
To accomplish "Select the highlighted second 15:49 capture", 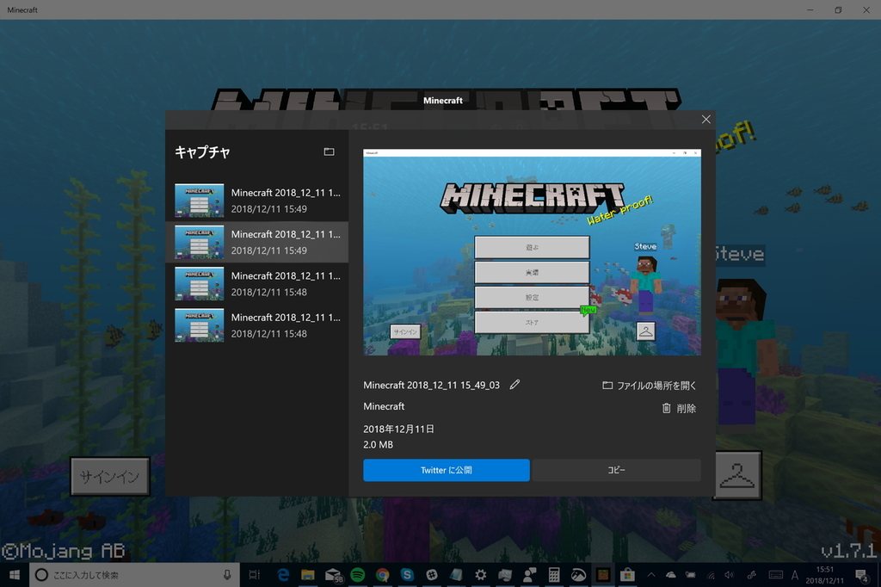I will pos(256,243).
